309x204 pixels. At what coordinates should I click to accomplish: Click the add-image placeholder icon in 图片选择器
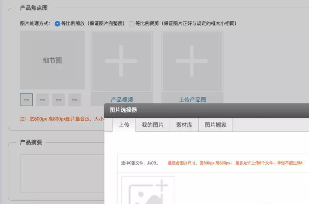[x=148, y=190]
